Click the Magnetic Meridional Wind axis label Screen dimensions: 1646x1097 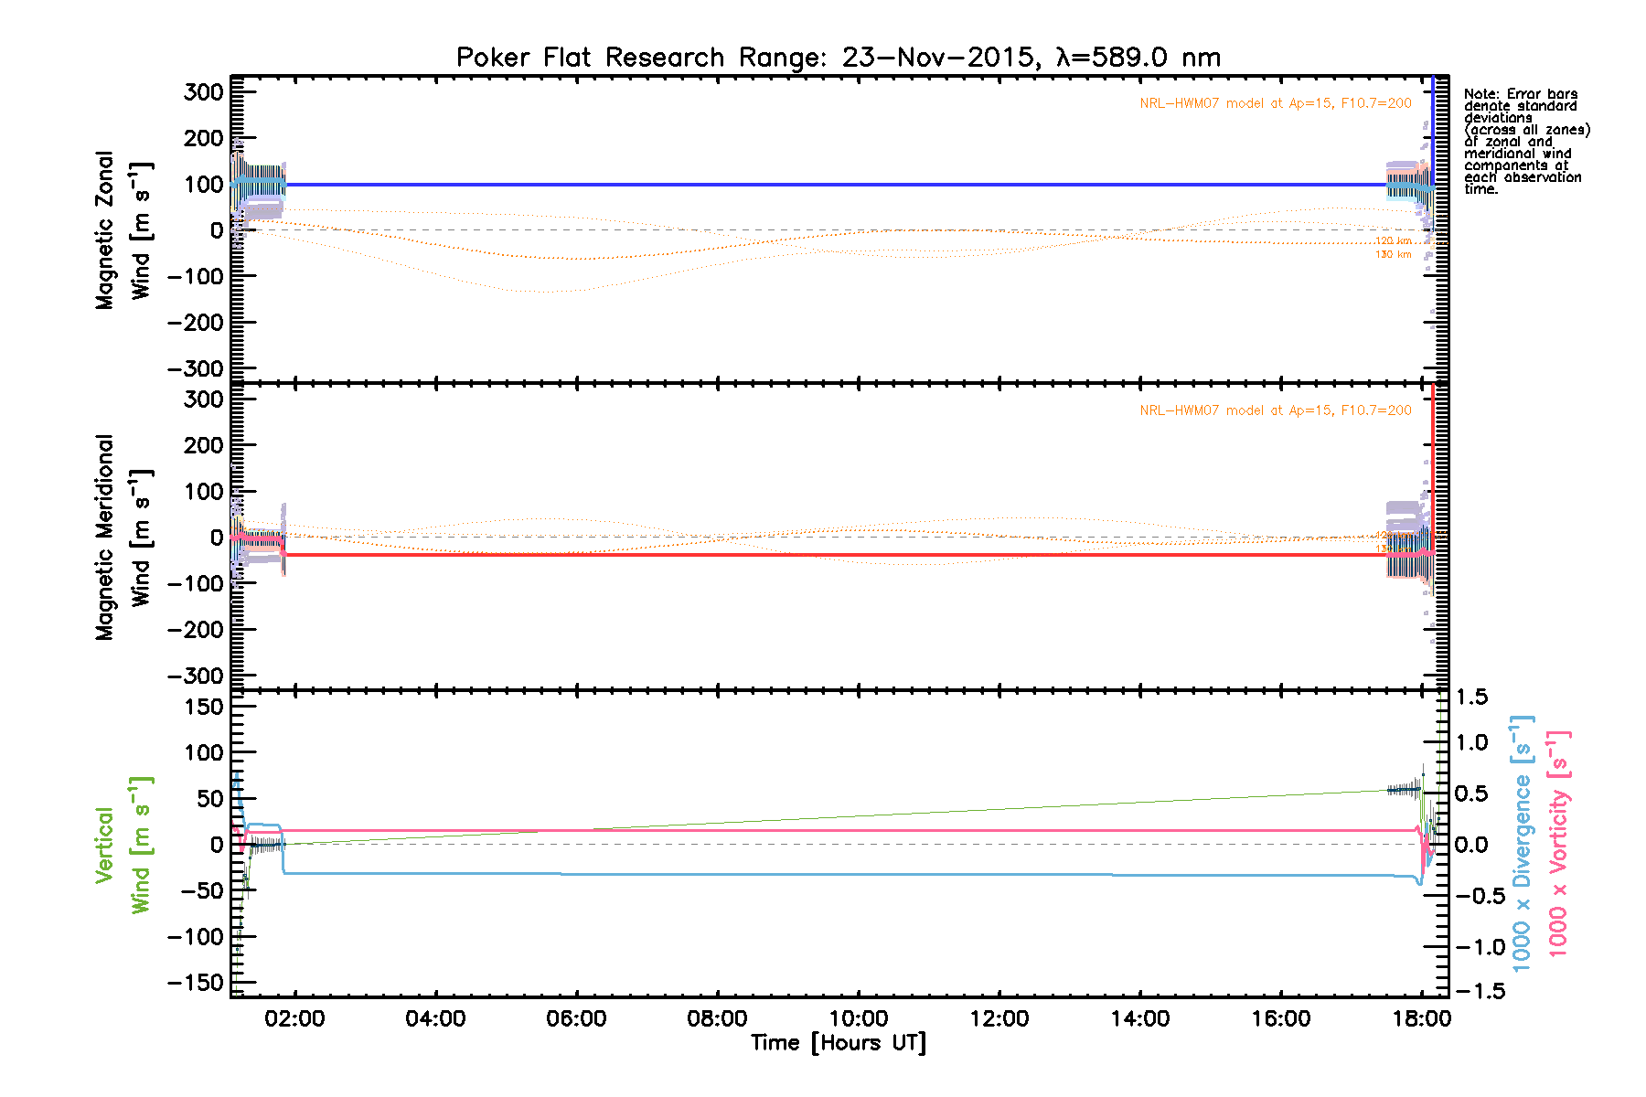tap(123, 538)
